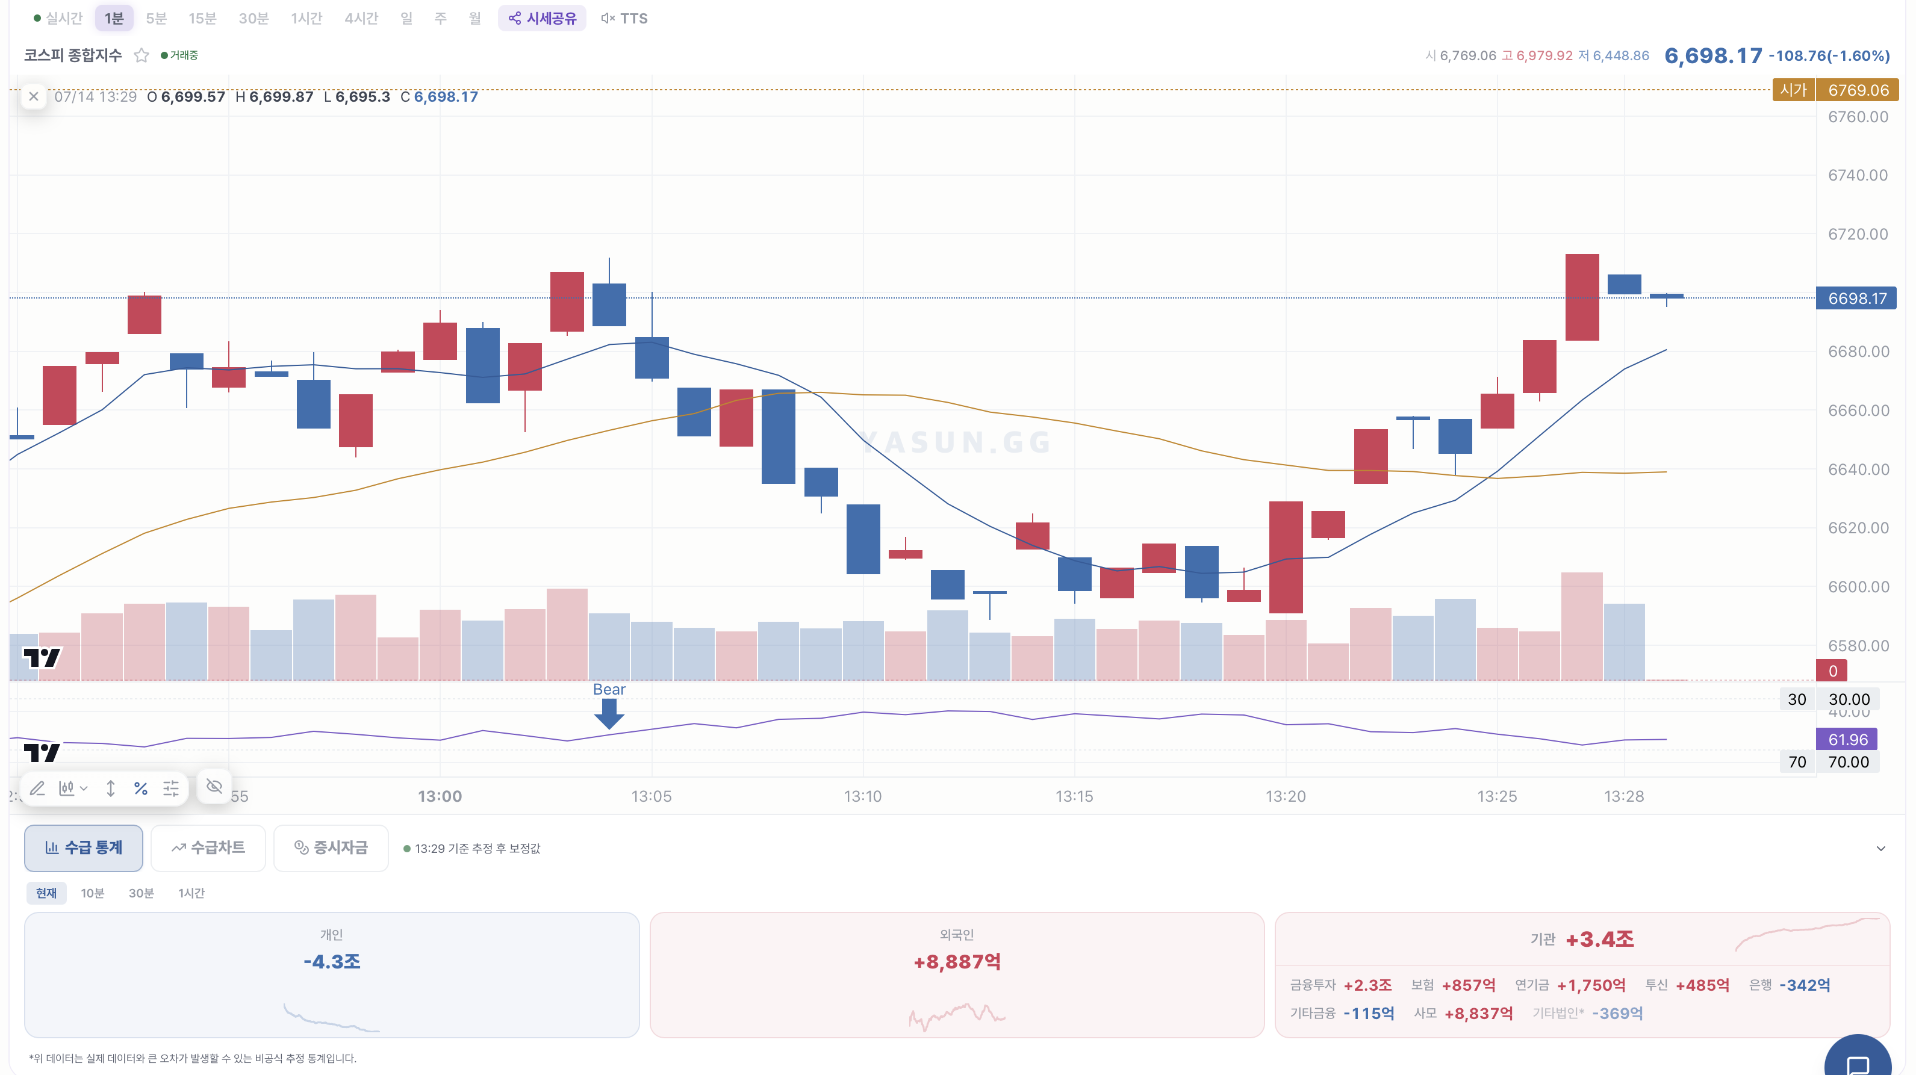Share quote via 시세공유 button
The image size is (1916, 1075).
click(542, 18)
